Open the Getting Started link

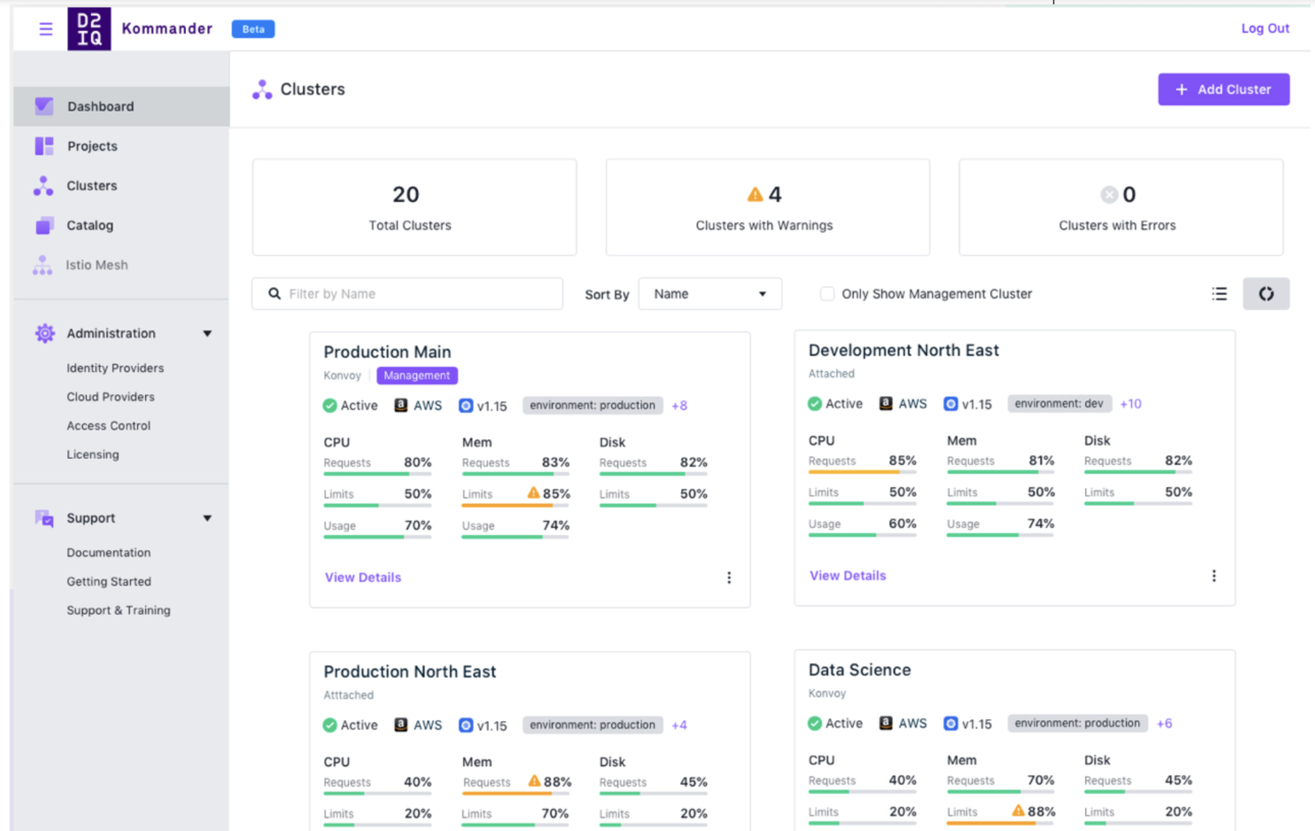109,581
